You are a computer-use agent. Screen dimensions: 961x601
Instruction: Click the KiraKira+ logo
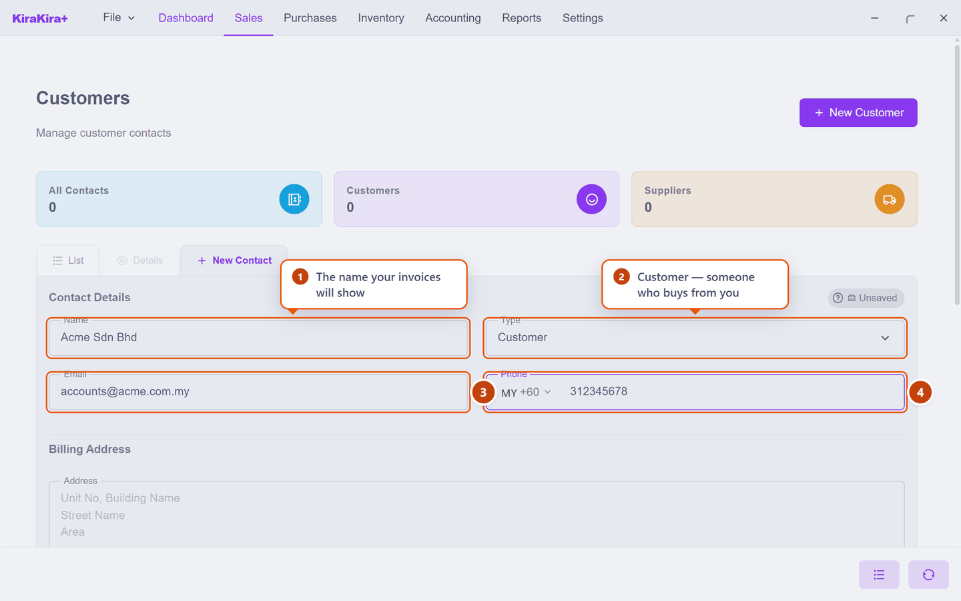(40, 18)
